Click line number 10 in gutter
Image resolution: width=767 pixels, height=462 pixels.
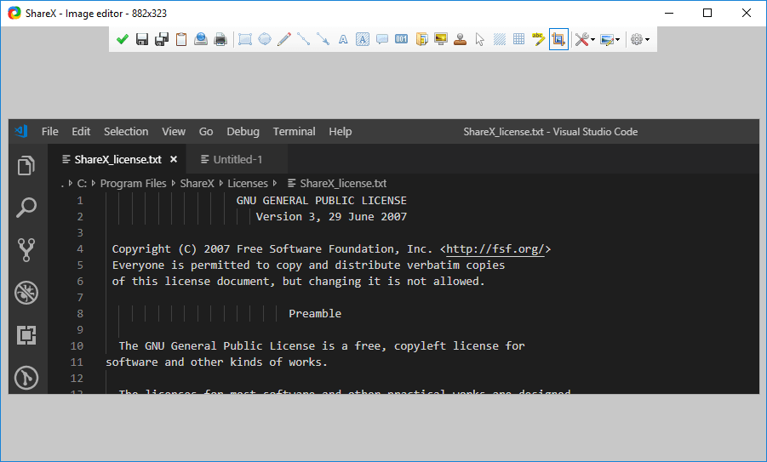tap(77, 346)
